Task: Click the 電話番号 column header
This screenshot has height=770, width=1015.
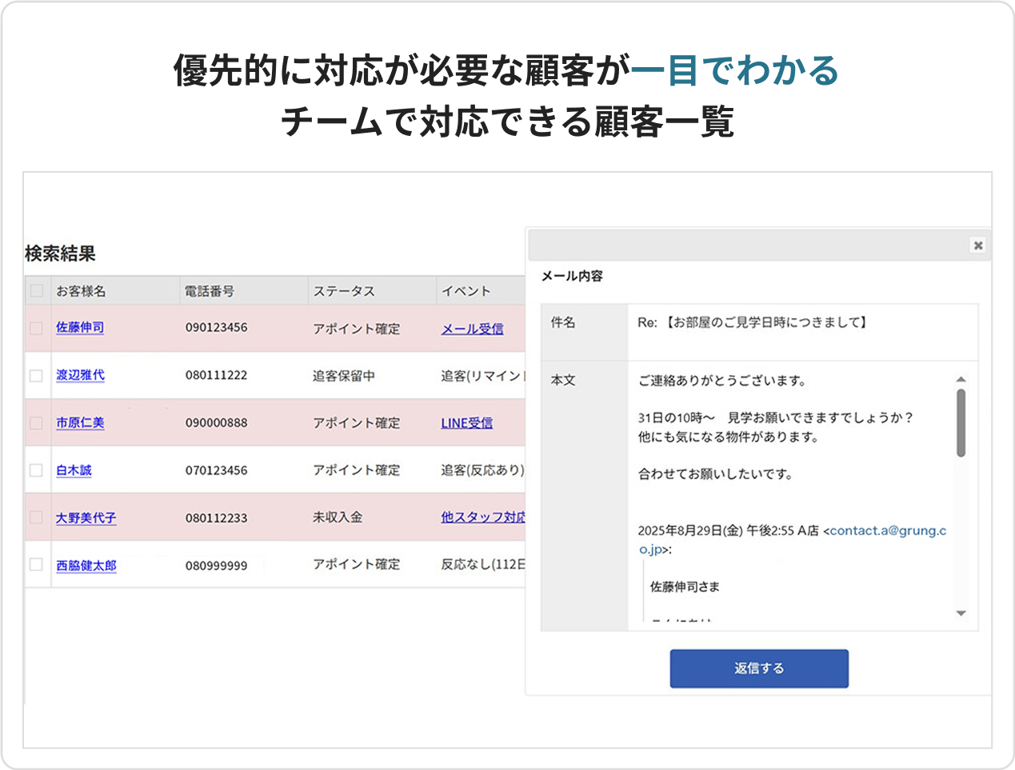Action: click(x=210, y=291)
